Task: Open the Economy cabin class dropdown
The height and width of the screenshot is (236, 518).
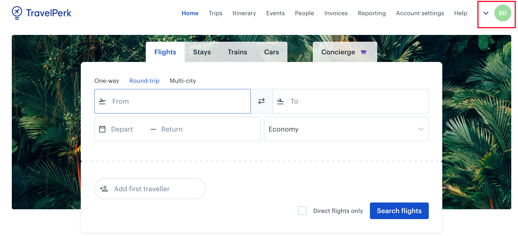Action: [346, 129]
